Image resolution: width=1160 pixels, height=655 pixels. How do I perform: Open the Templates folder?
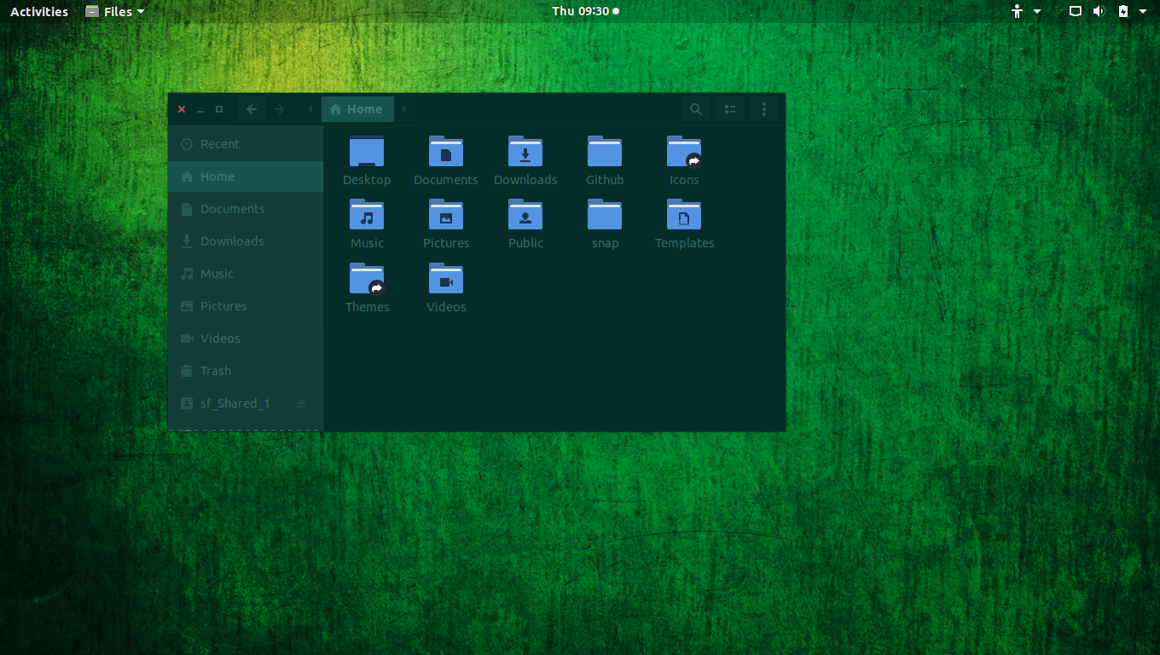coord(684,215)
